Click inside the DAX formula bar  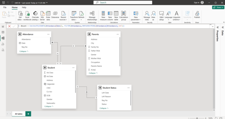point(114,26)
